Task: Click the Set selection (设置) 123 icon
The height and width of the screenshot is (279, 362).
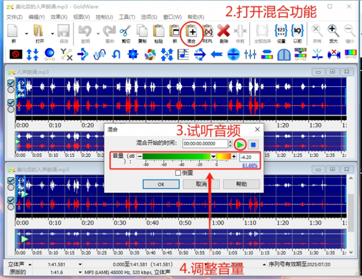Action: coord(281,31)
